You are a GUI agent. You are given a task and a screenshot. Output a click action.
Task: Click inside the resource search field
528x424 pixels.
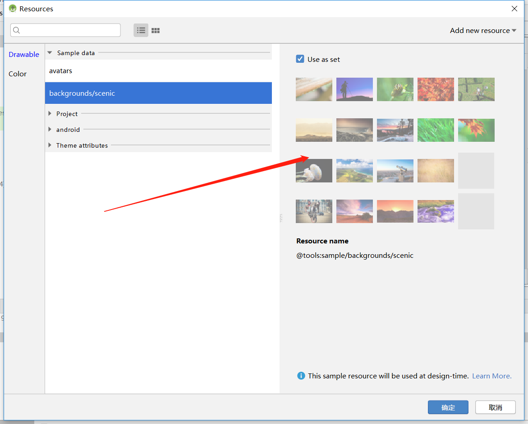point(65,30)
